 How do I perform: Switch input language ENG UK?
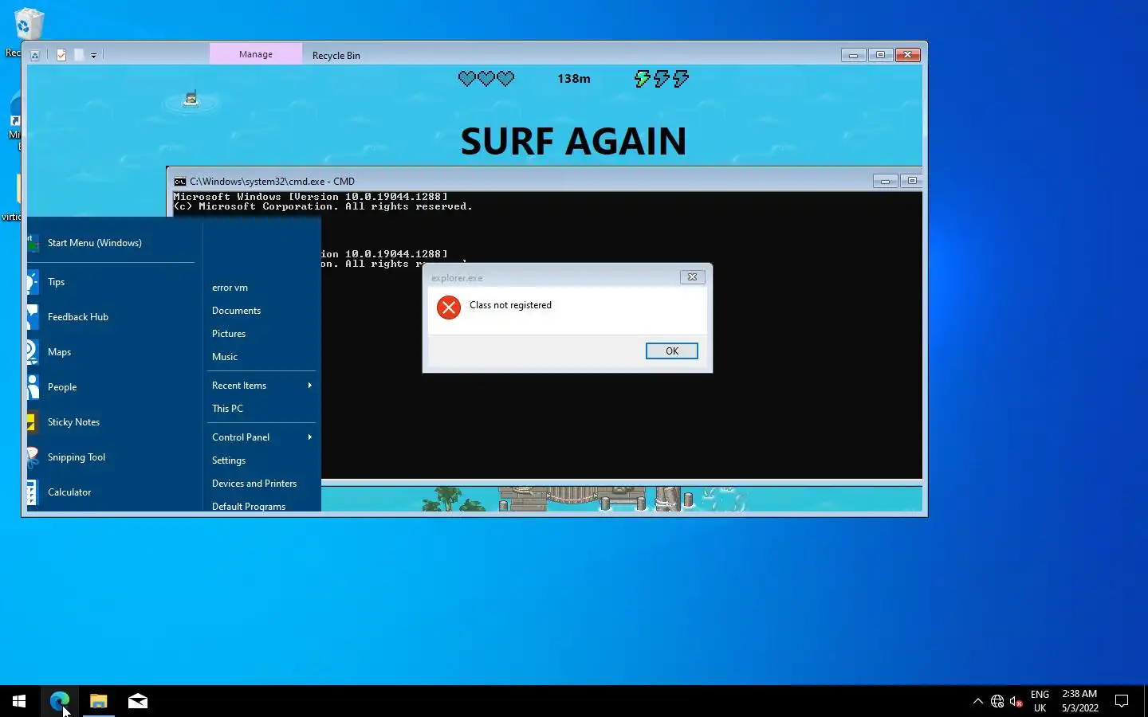tap(1040, 701)
